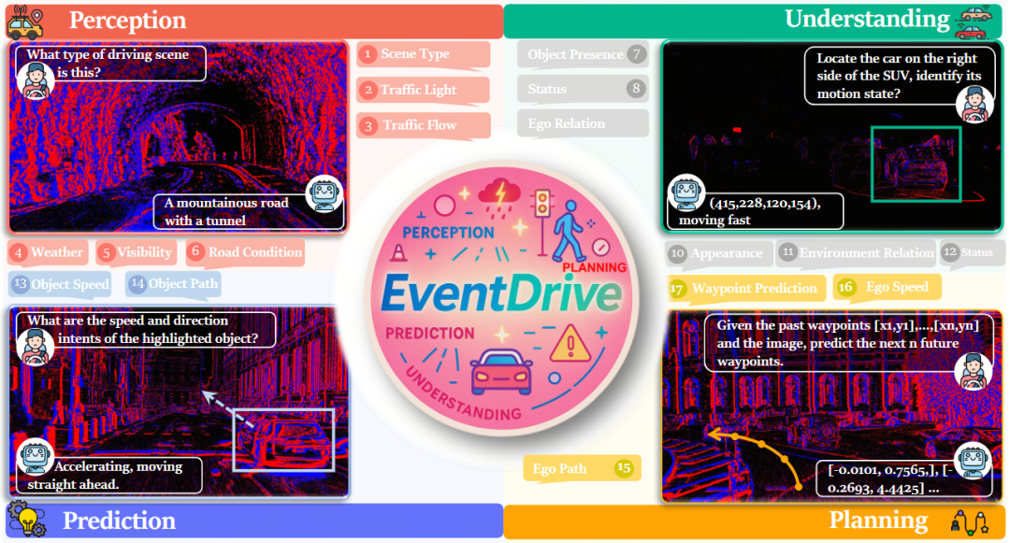Click the car with antenna icon beside Perception
The width and height of the screenshot is (1010, 543).
(x=24, y=23)
